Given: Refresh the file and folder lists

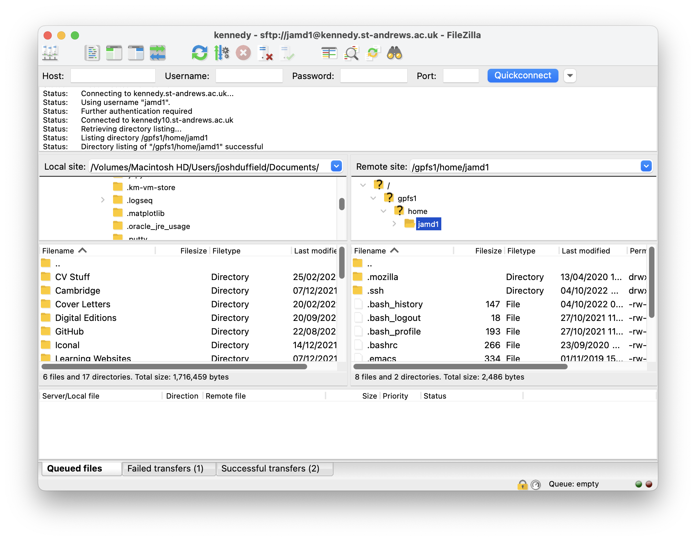Looking at the screenshot, I should click(200, 53).
